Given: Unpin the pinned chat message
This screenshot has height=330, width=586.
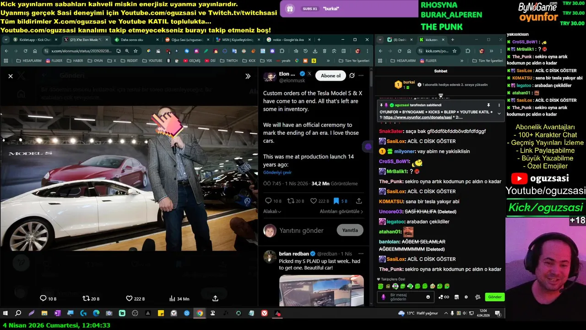Looking at the screenshot, I should click(x=488, y=105).
